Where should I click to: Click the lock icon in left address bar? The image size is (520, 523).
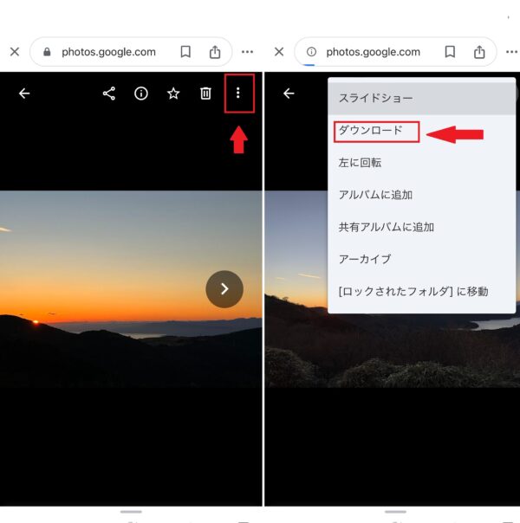(47, 52)
